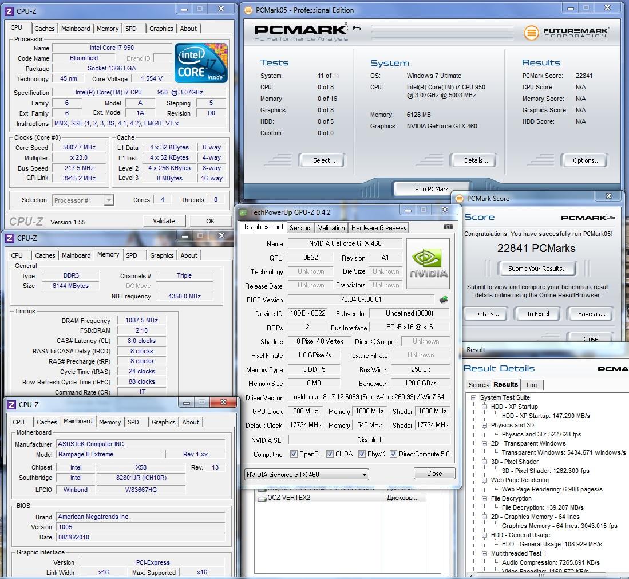629x579 pixels.
Task: Click the PCMark Score dialog title icon
Action: (459, 198)
